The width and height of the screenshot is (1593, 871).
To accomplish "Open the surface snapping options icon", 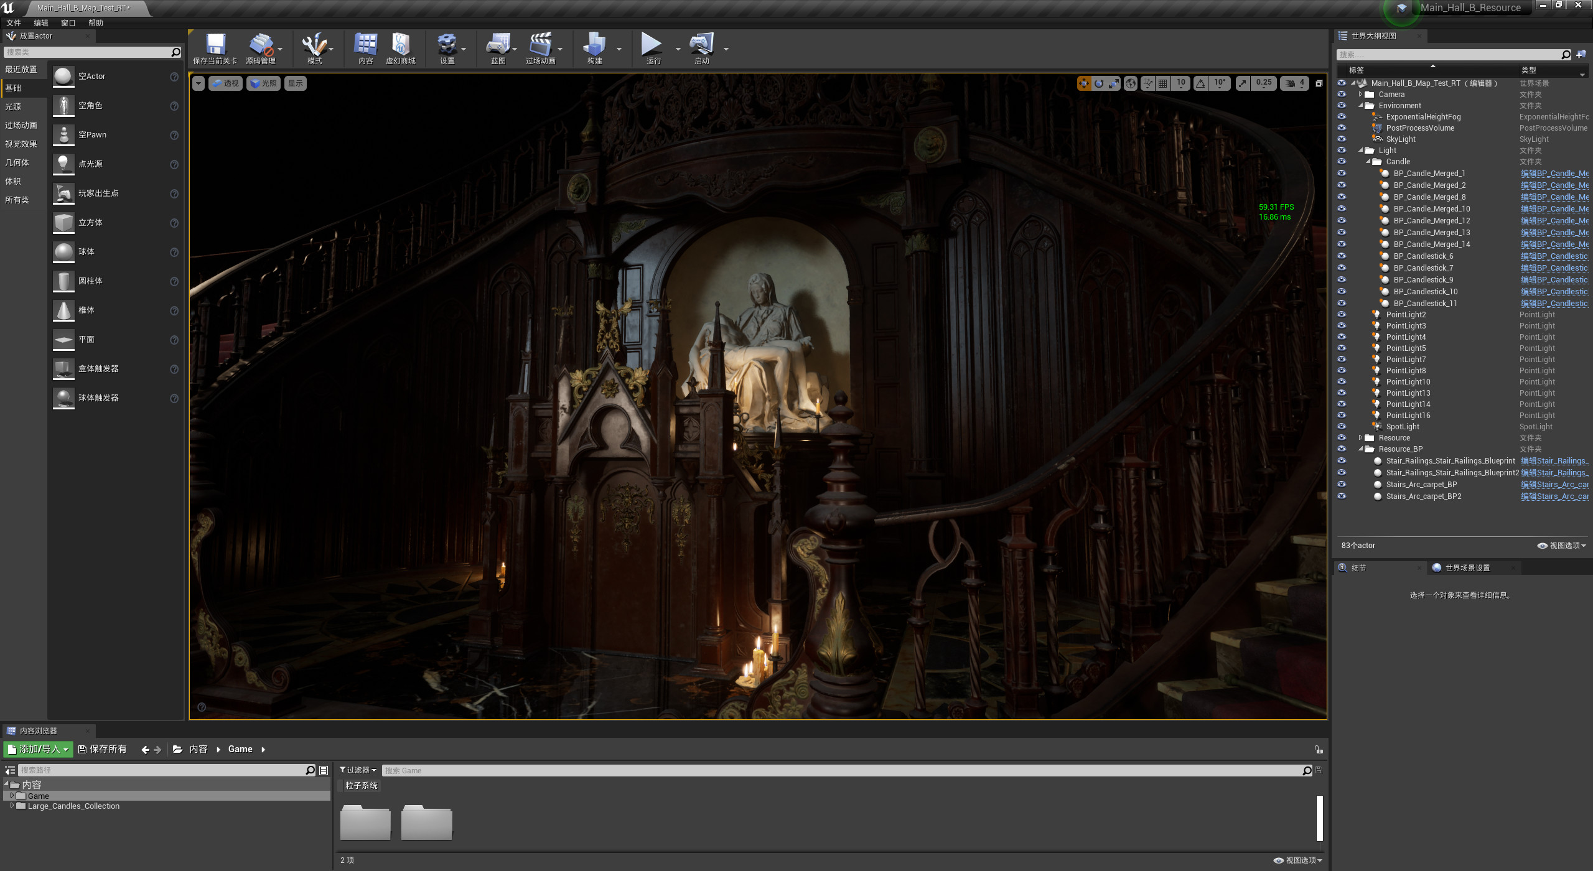I will click(x=1148, y=83).
